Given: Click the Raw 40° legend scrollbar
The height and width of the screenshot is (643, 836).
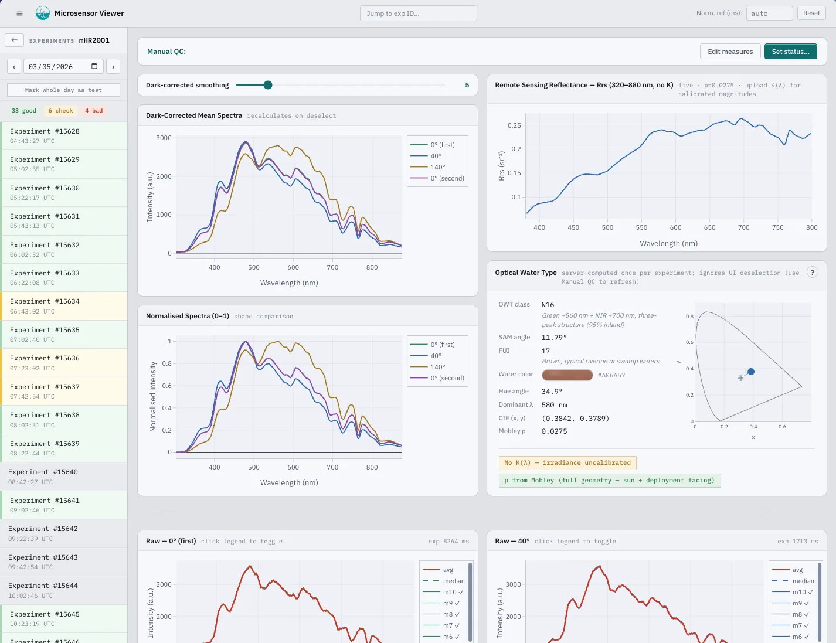Looking at the screenshot, I should [x=820, y=601].
